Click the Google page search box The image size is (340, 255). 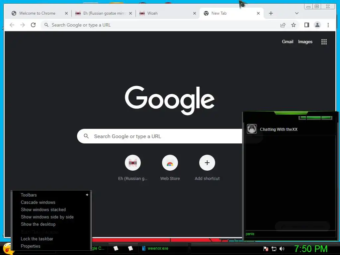tap(159, 136)
